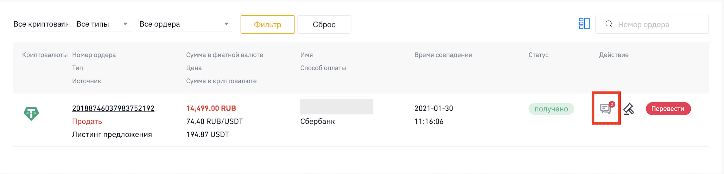This screenshot has height=174, width=724.
Task: Click the red unread badge on chat
Action: click(x=612, y=105)
